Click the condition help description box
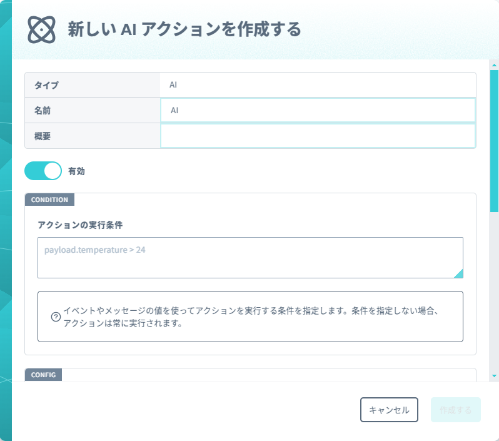Image resolution: width=499 pixels, height=441 pixels. tap(250, 317)
